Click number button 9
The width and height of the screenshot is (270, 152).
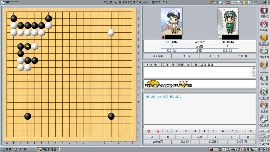(x=251, y=131)
